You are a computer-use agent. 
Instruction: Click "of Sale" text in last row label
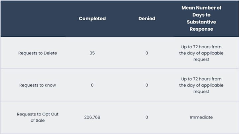(38, 120)
